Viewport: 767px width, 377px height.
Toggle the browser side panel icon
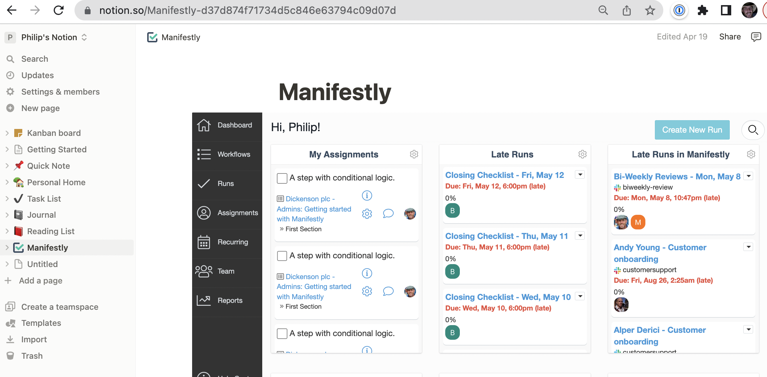pos(726,10)
